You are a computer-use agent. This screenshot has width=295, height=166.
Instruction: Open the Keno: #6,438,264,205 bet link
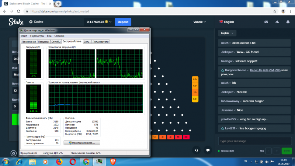click(265, 70)
